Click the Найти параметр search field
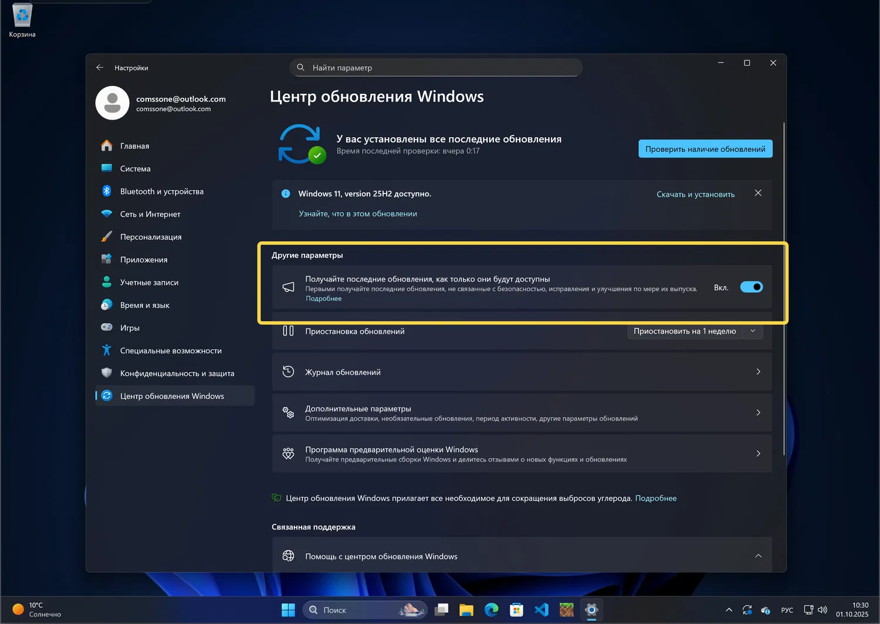Viewport: 880px width, 624px height. [436, 67]
